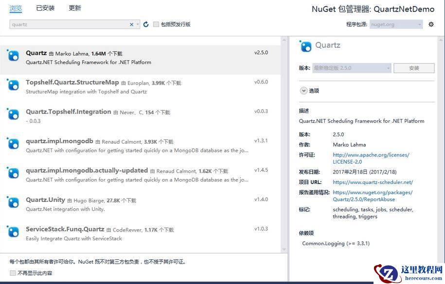Open the version 2.5.0 dropdown
This screenshot has height=284, width=445.
pos(352,68)
